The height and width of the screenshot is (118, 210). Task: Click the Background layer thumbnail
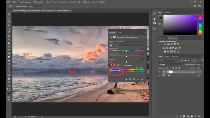point(164,75)
